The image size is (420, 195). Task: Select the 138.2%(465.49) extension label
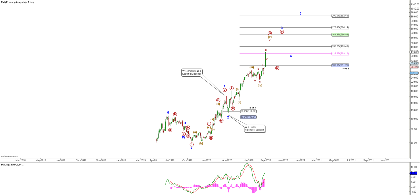pos(340,46)
